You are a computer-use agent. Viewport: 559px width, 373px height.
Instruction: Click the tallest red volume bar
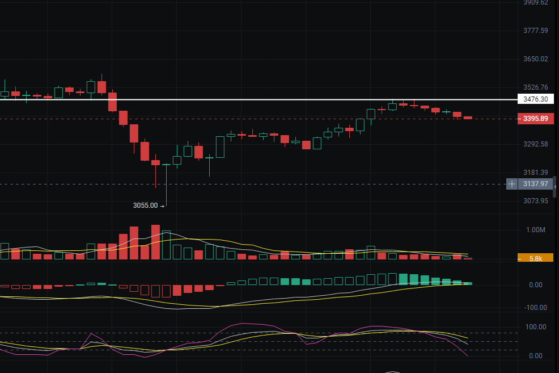156,242
